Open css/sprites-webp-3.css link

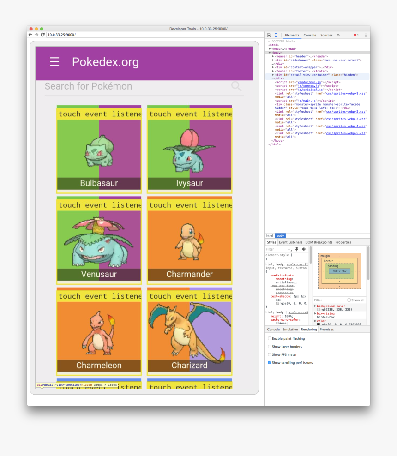coord(345,119)
